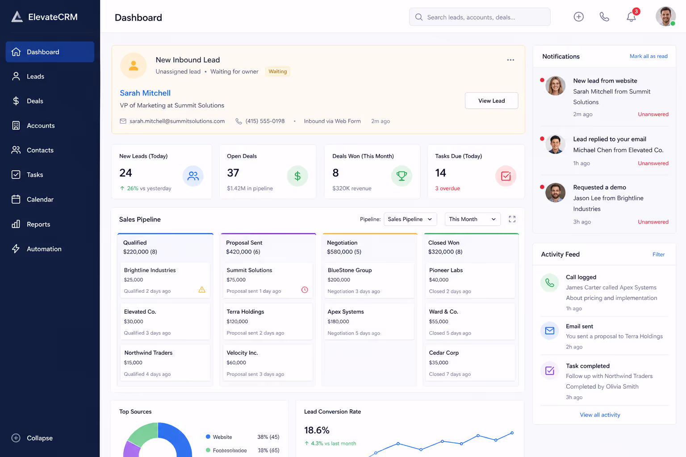Click phone number (415) 555-0198
The height and width of the screenshot is (457, 686).
(x=265, y=121)
